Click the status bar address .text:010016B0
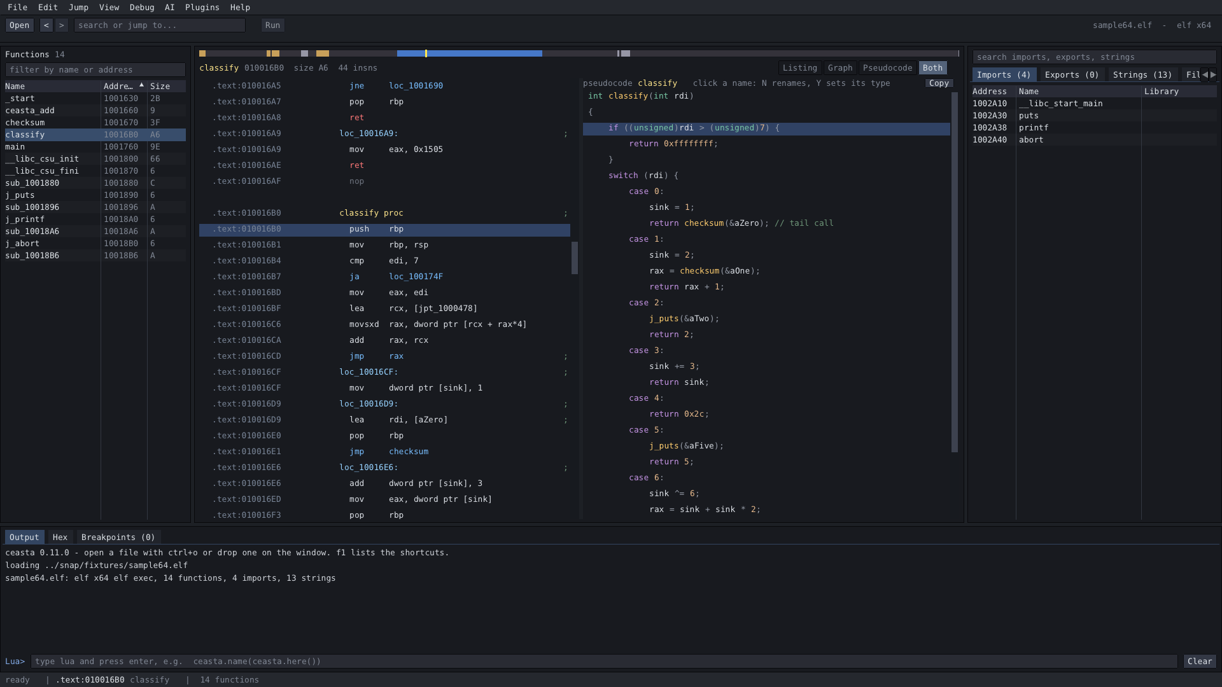This screenshot has width=1222, height=687. 90,680
